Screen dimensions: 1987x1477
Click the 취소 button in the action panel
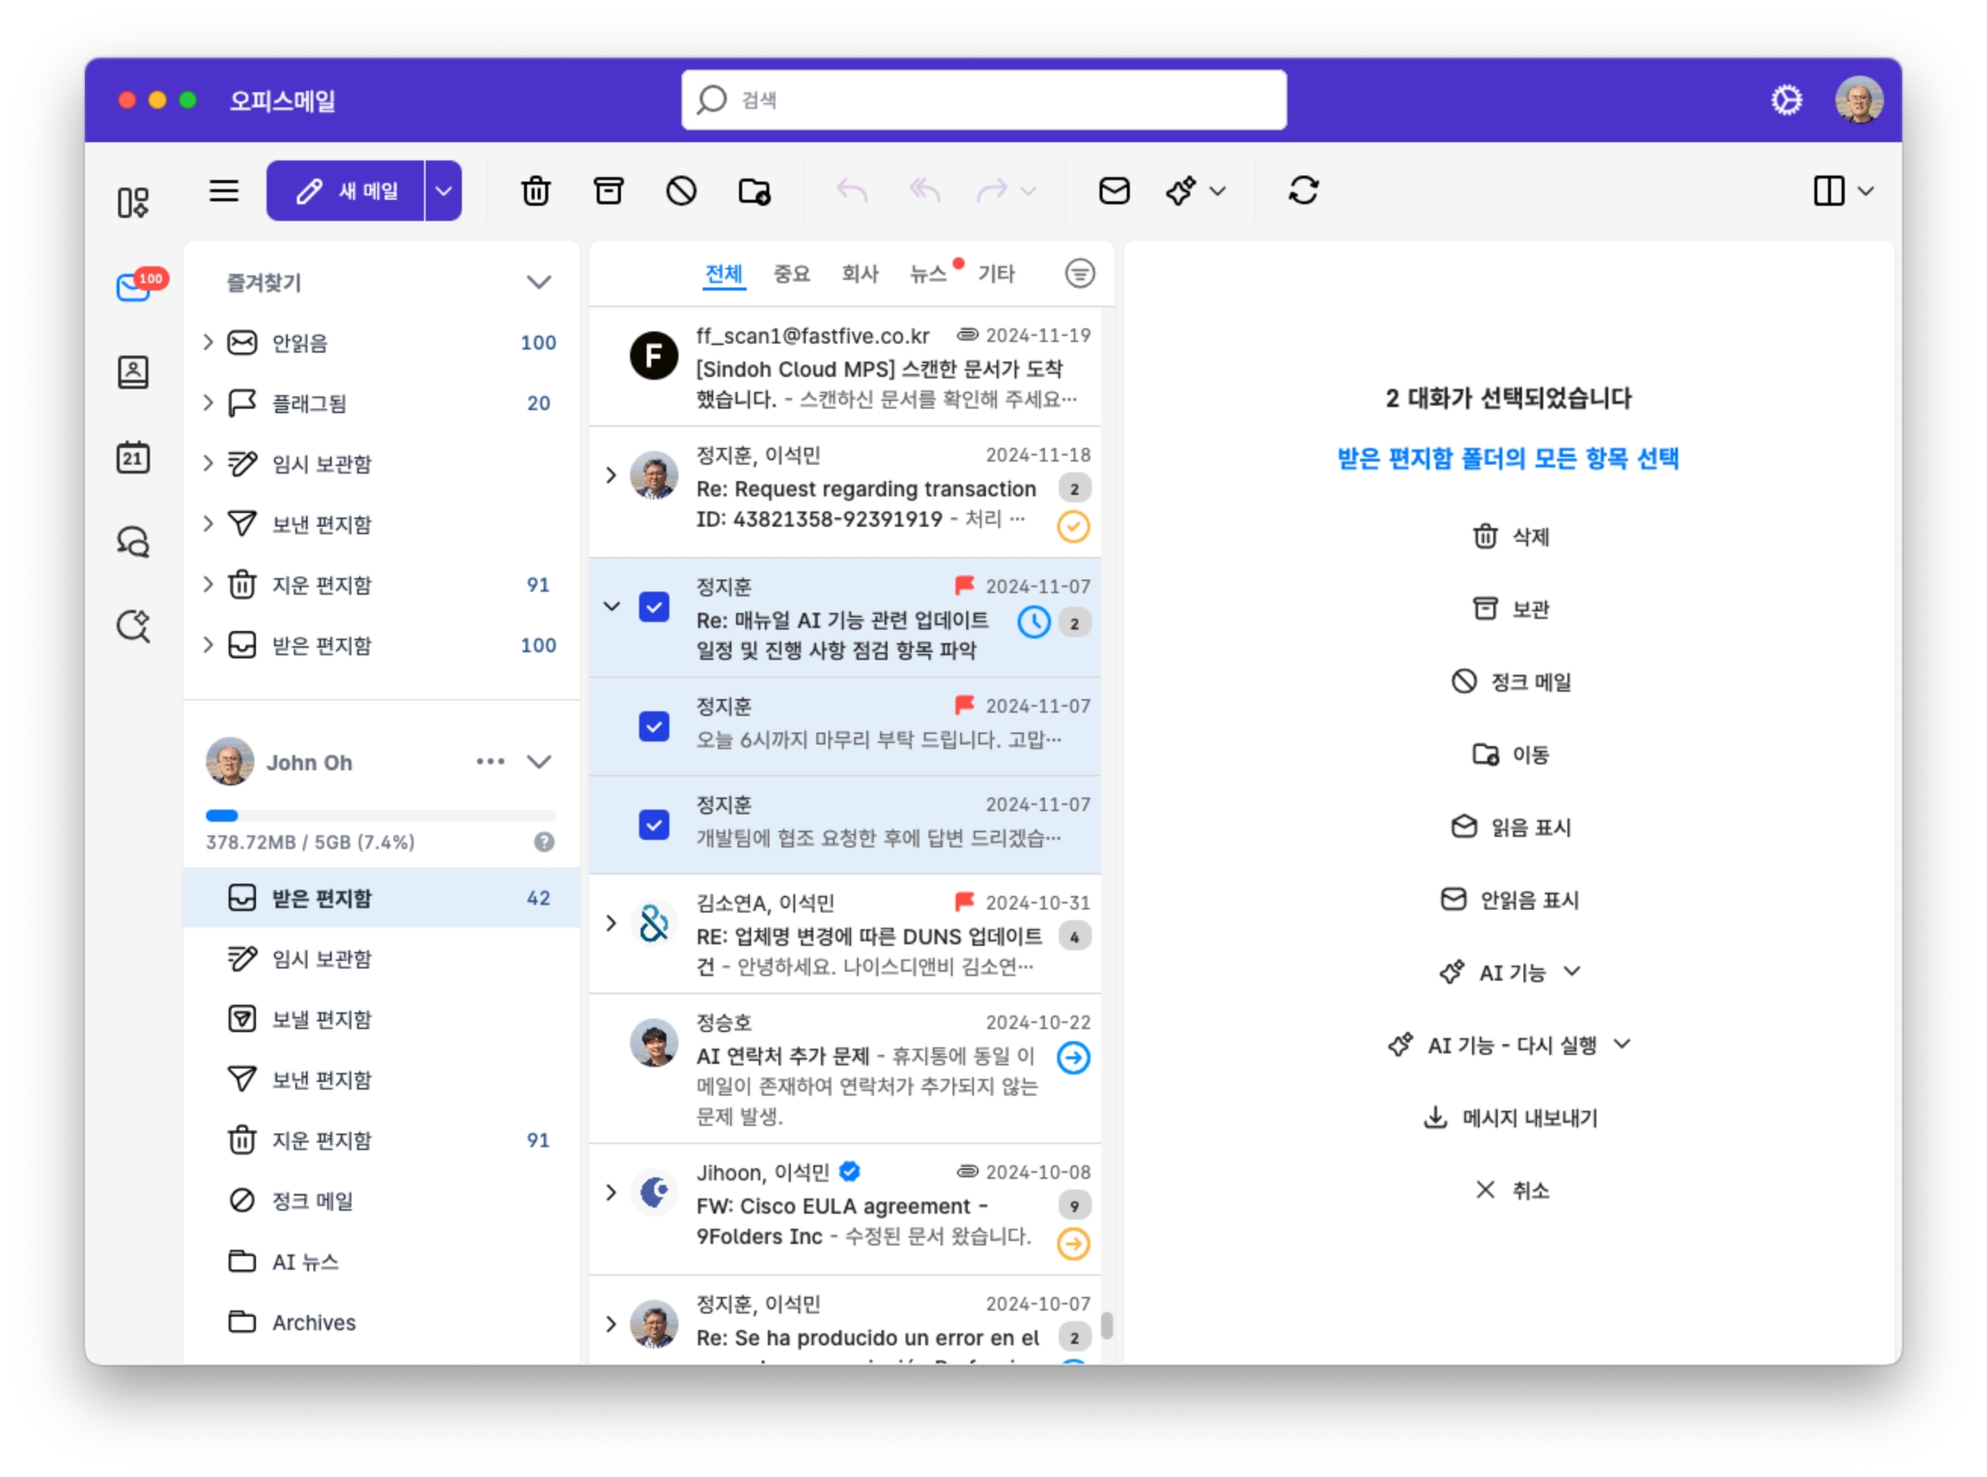(1510, 1190)
